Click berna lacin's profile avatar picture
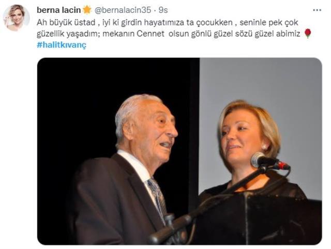331x249 pixels. click(16, 18)
